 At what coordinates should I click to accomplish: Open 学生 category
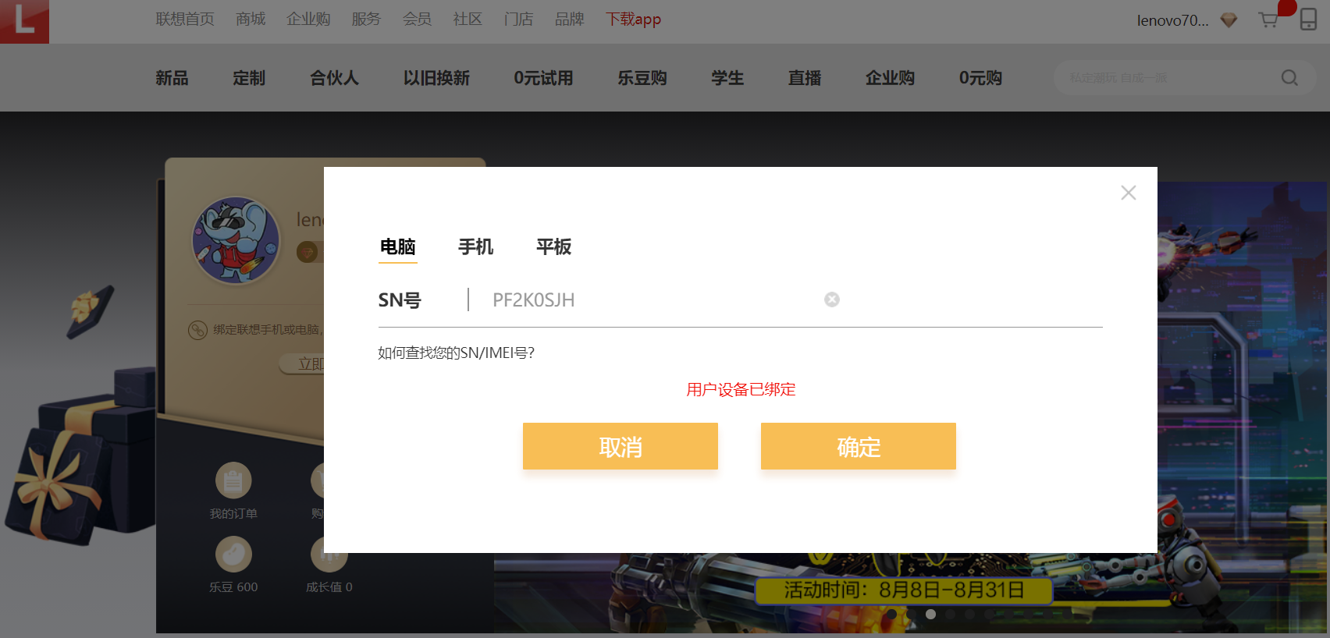pyautogui.click(x=727, y=78)
